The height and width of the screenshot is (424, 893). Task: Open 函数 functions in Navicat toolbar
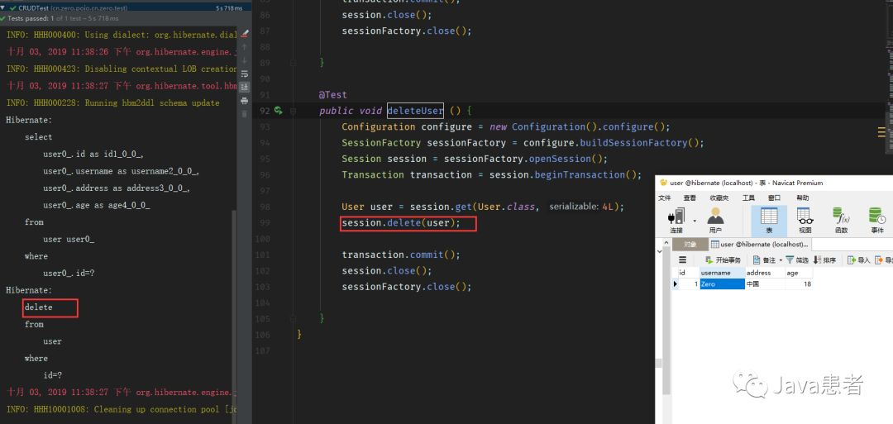[841, 220]
